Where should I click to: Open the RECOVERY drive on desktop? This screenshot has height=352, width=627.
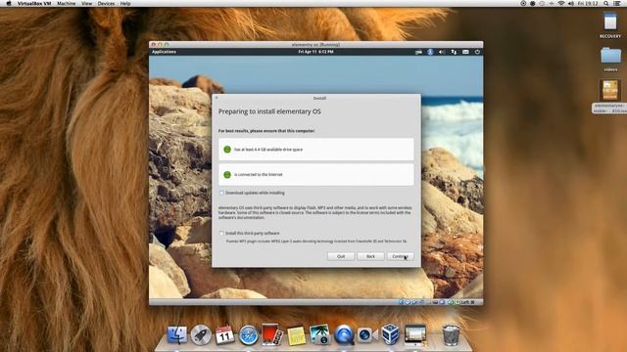pyautogui.click(x=610, y=22)
